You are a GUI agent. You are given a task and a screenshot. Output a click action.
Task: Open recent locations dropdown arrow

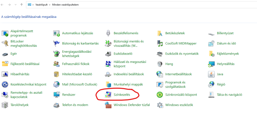[x=15, y=5]
